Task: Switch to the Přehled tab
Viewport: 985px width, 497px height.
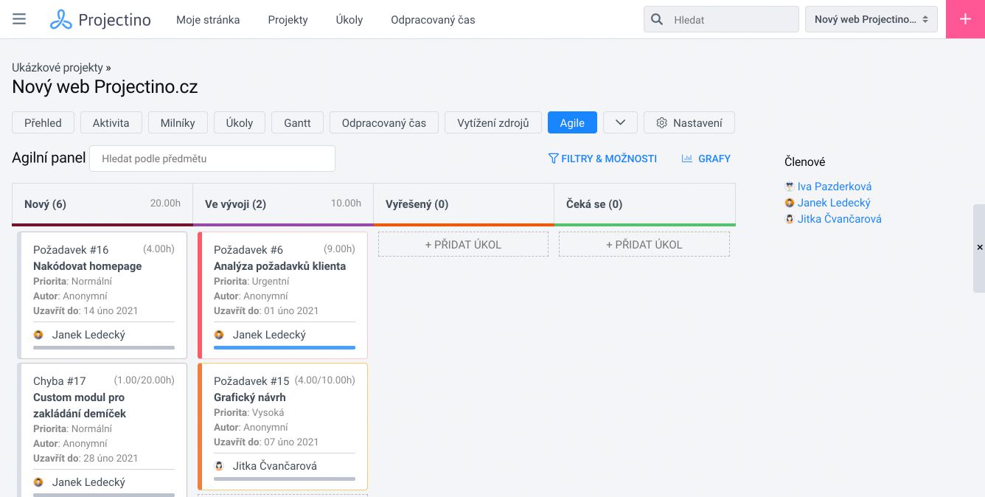Action: tap(43, 122)
